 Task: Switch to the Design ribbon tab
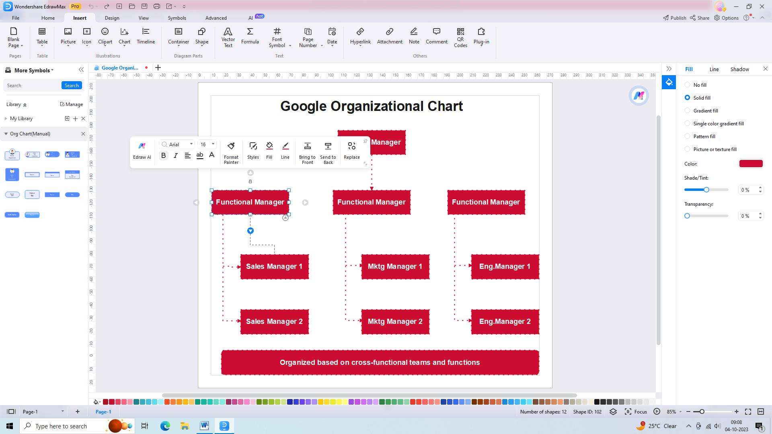coord(112,18)
